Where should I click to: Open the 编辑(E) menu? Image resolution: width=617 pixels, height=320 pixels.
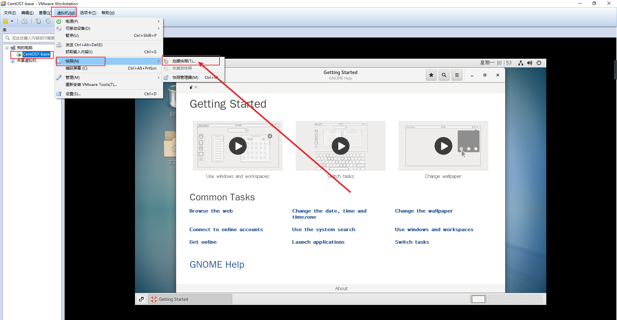pyautogui.click(x=27, y=13)
